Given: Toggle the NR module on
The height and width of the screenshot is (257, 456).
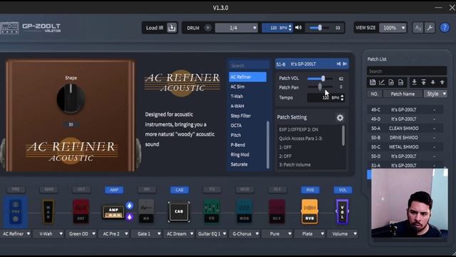Looking at the screenshot, I should click(x=147, y=190).
